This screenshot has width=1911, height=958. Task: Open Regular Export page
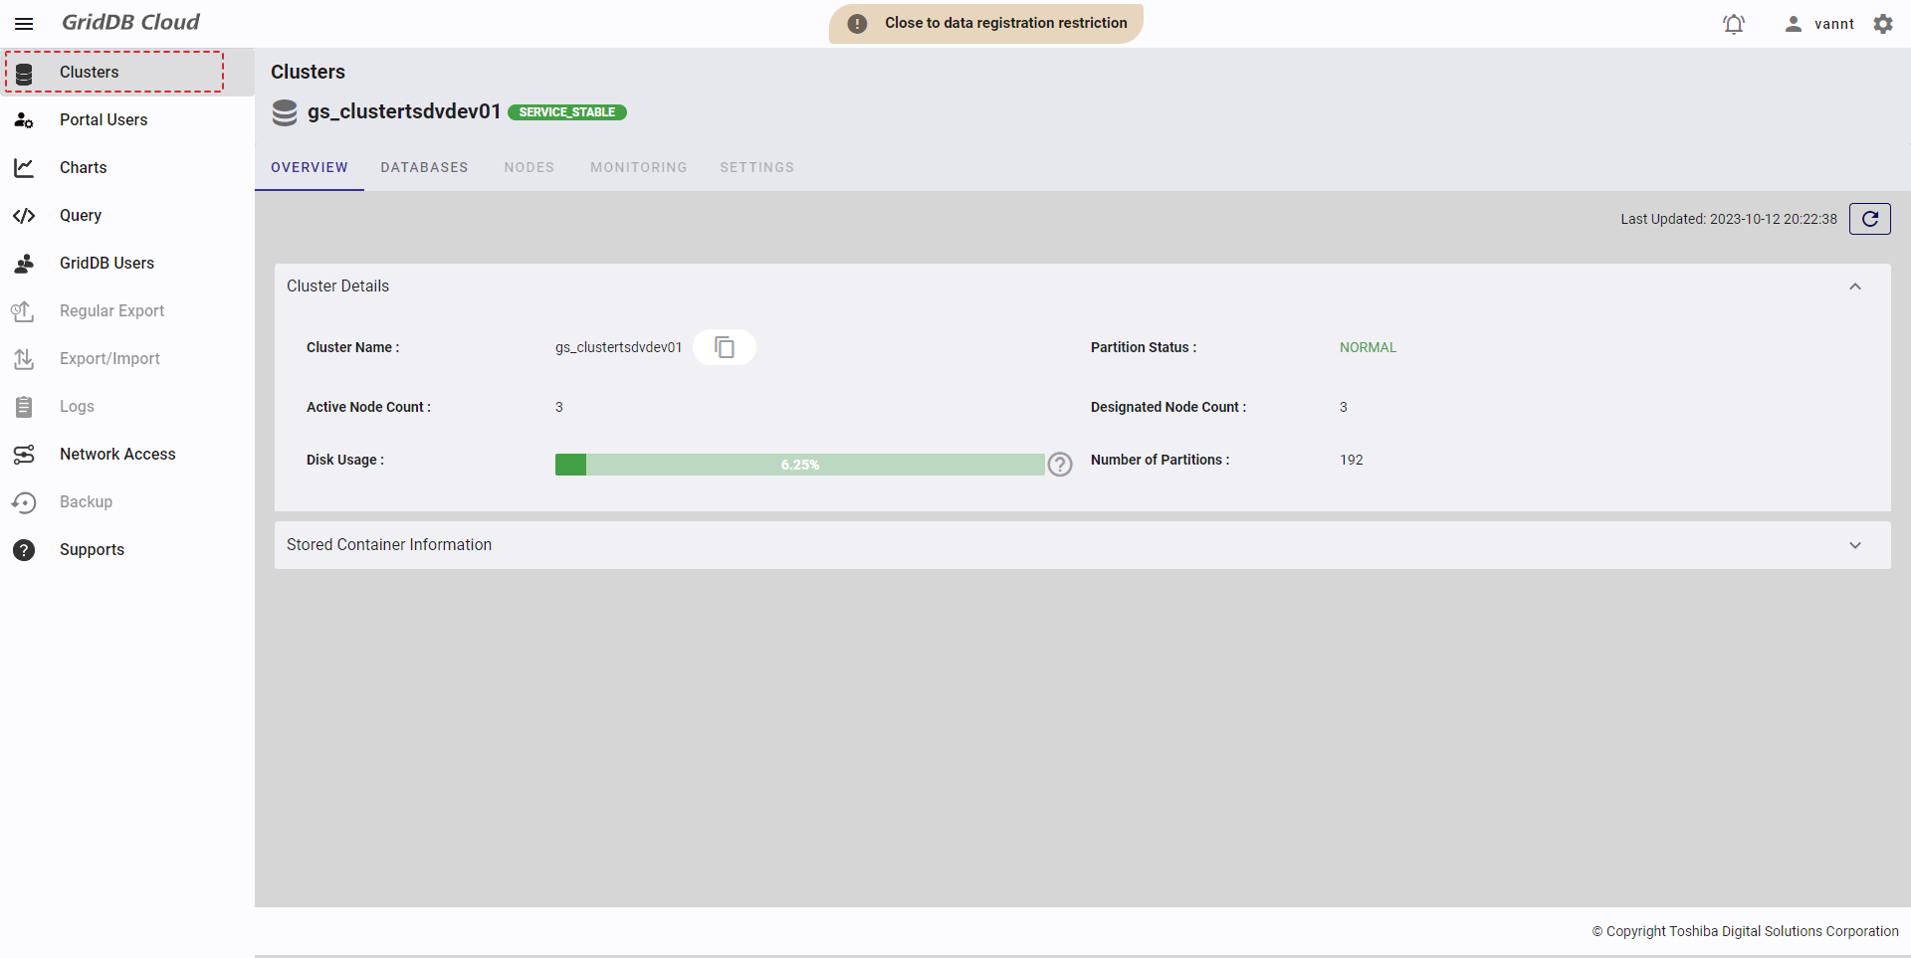click(127, 310)
